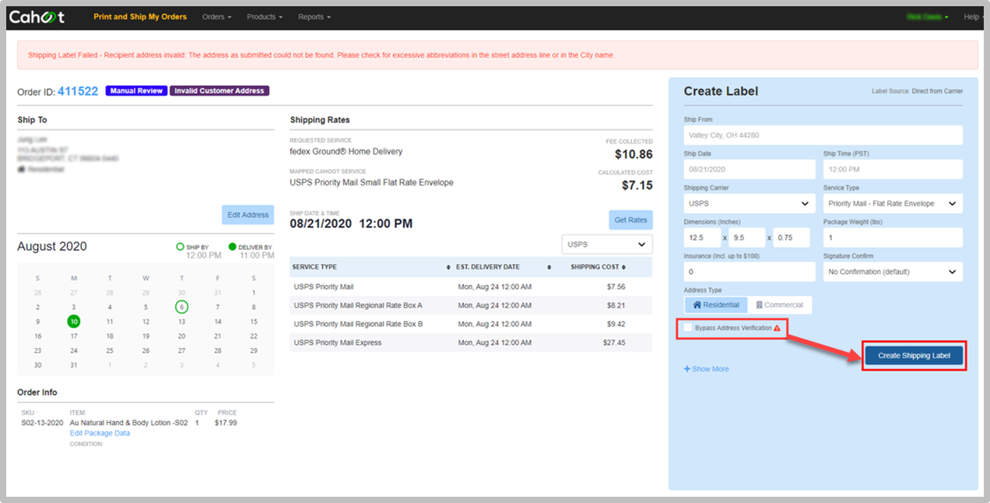Select USPS Priority Mail Regional Rate Box B

(471, 325)
